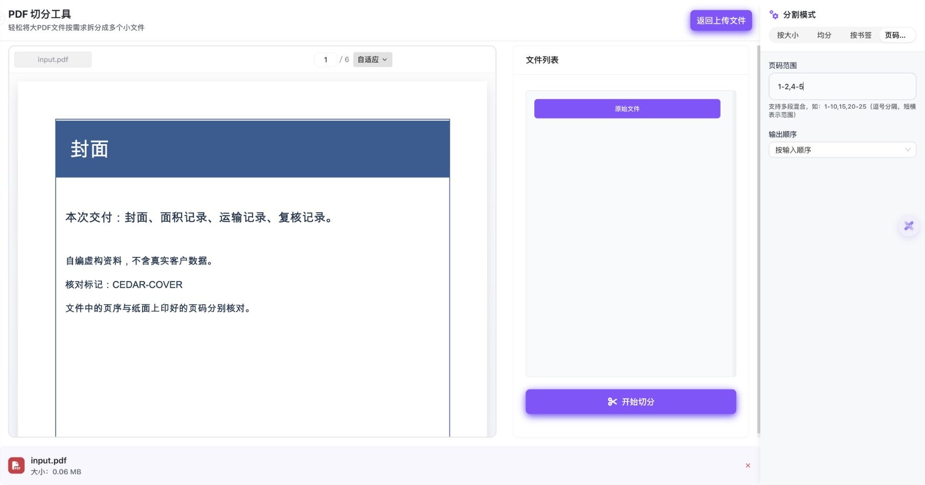Click the page number field showing 1
This screenshot has height=485, width=925.
point(326,60)
